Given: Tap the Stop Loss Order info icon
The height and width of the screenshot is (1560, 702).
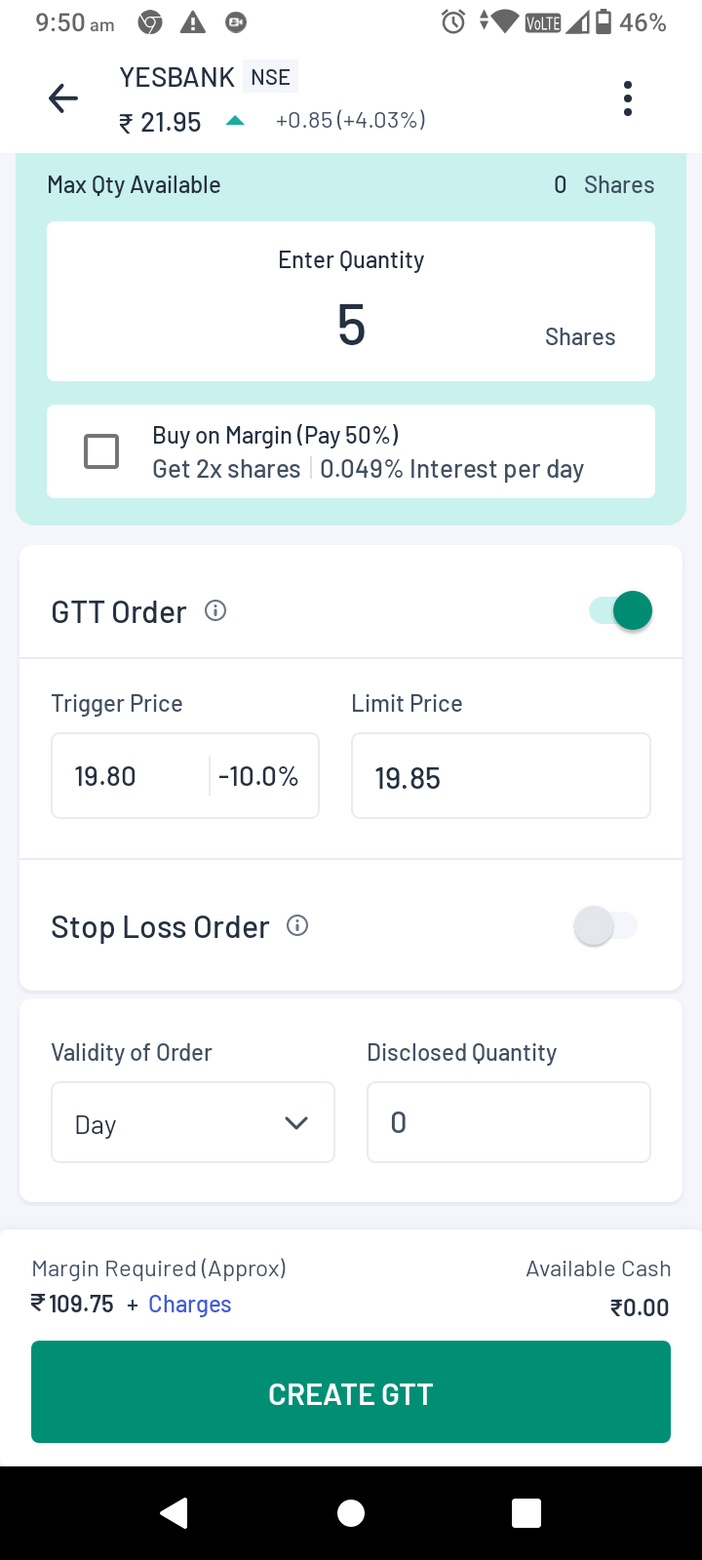Looking at the screenshot, I should 297,925.
